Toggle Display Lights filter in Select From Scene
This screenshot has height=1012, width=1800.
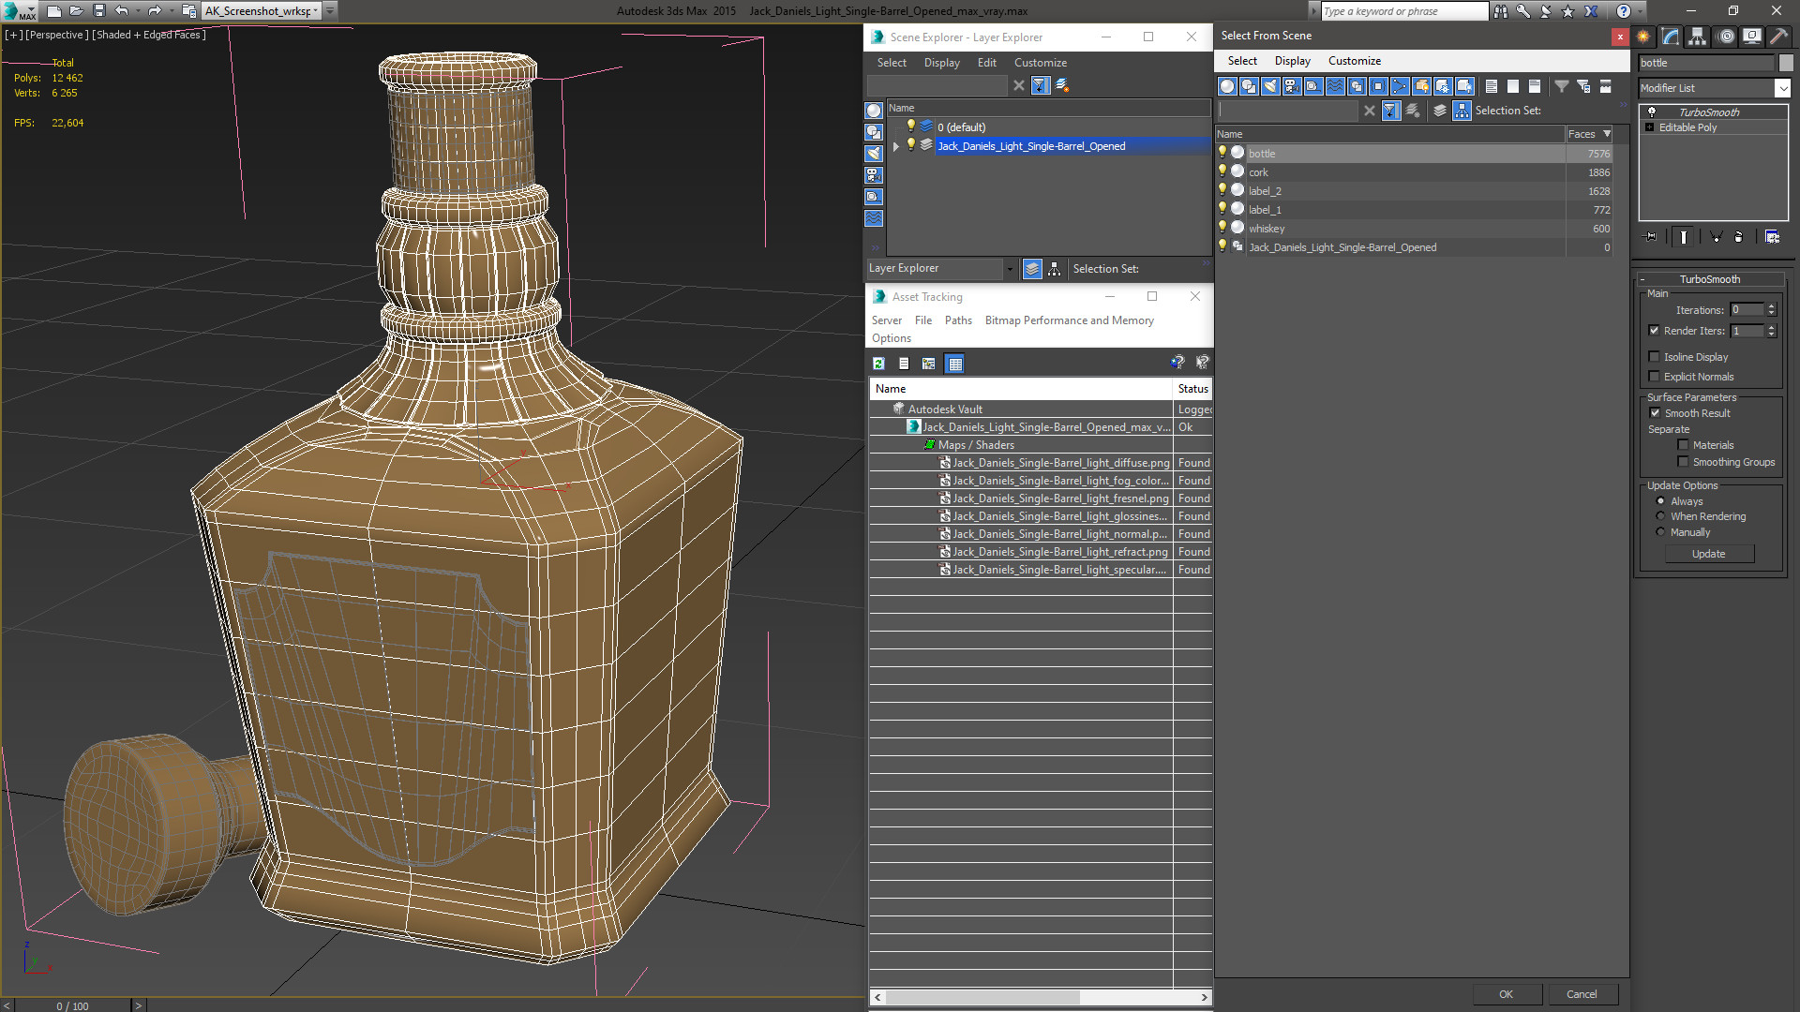coord(1270,86)
